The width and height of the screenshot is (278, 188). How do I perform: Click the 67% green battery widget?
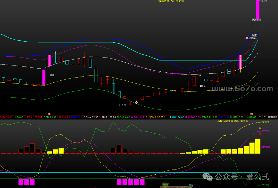[x=165, y=185]
